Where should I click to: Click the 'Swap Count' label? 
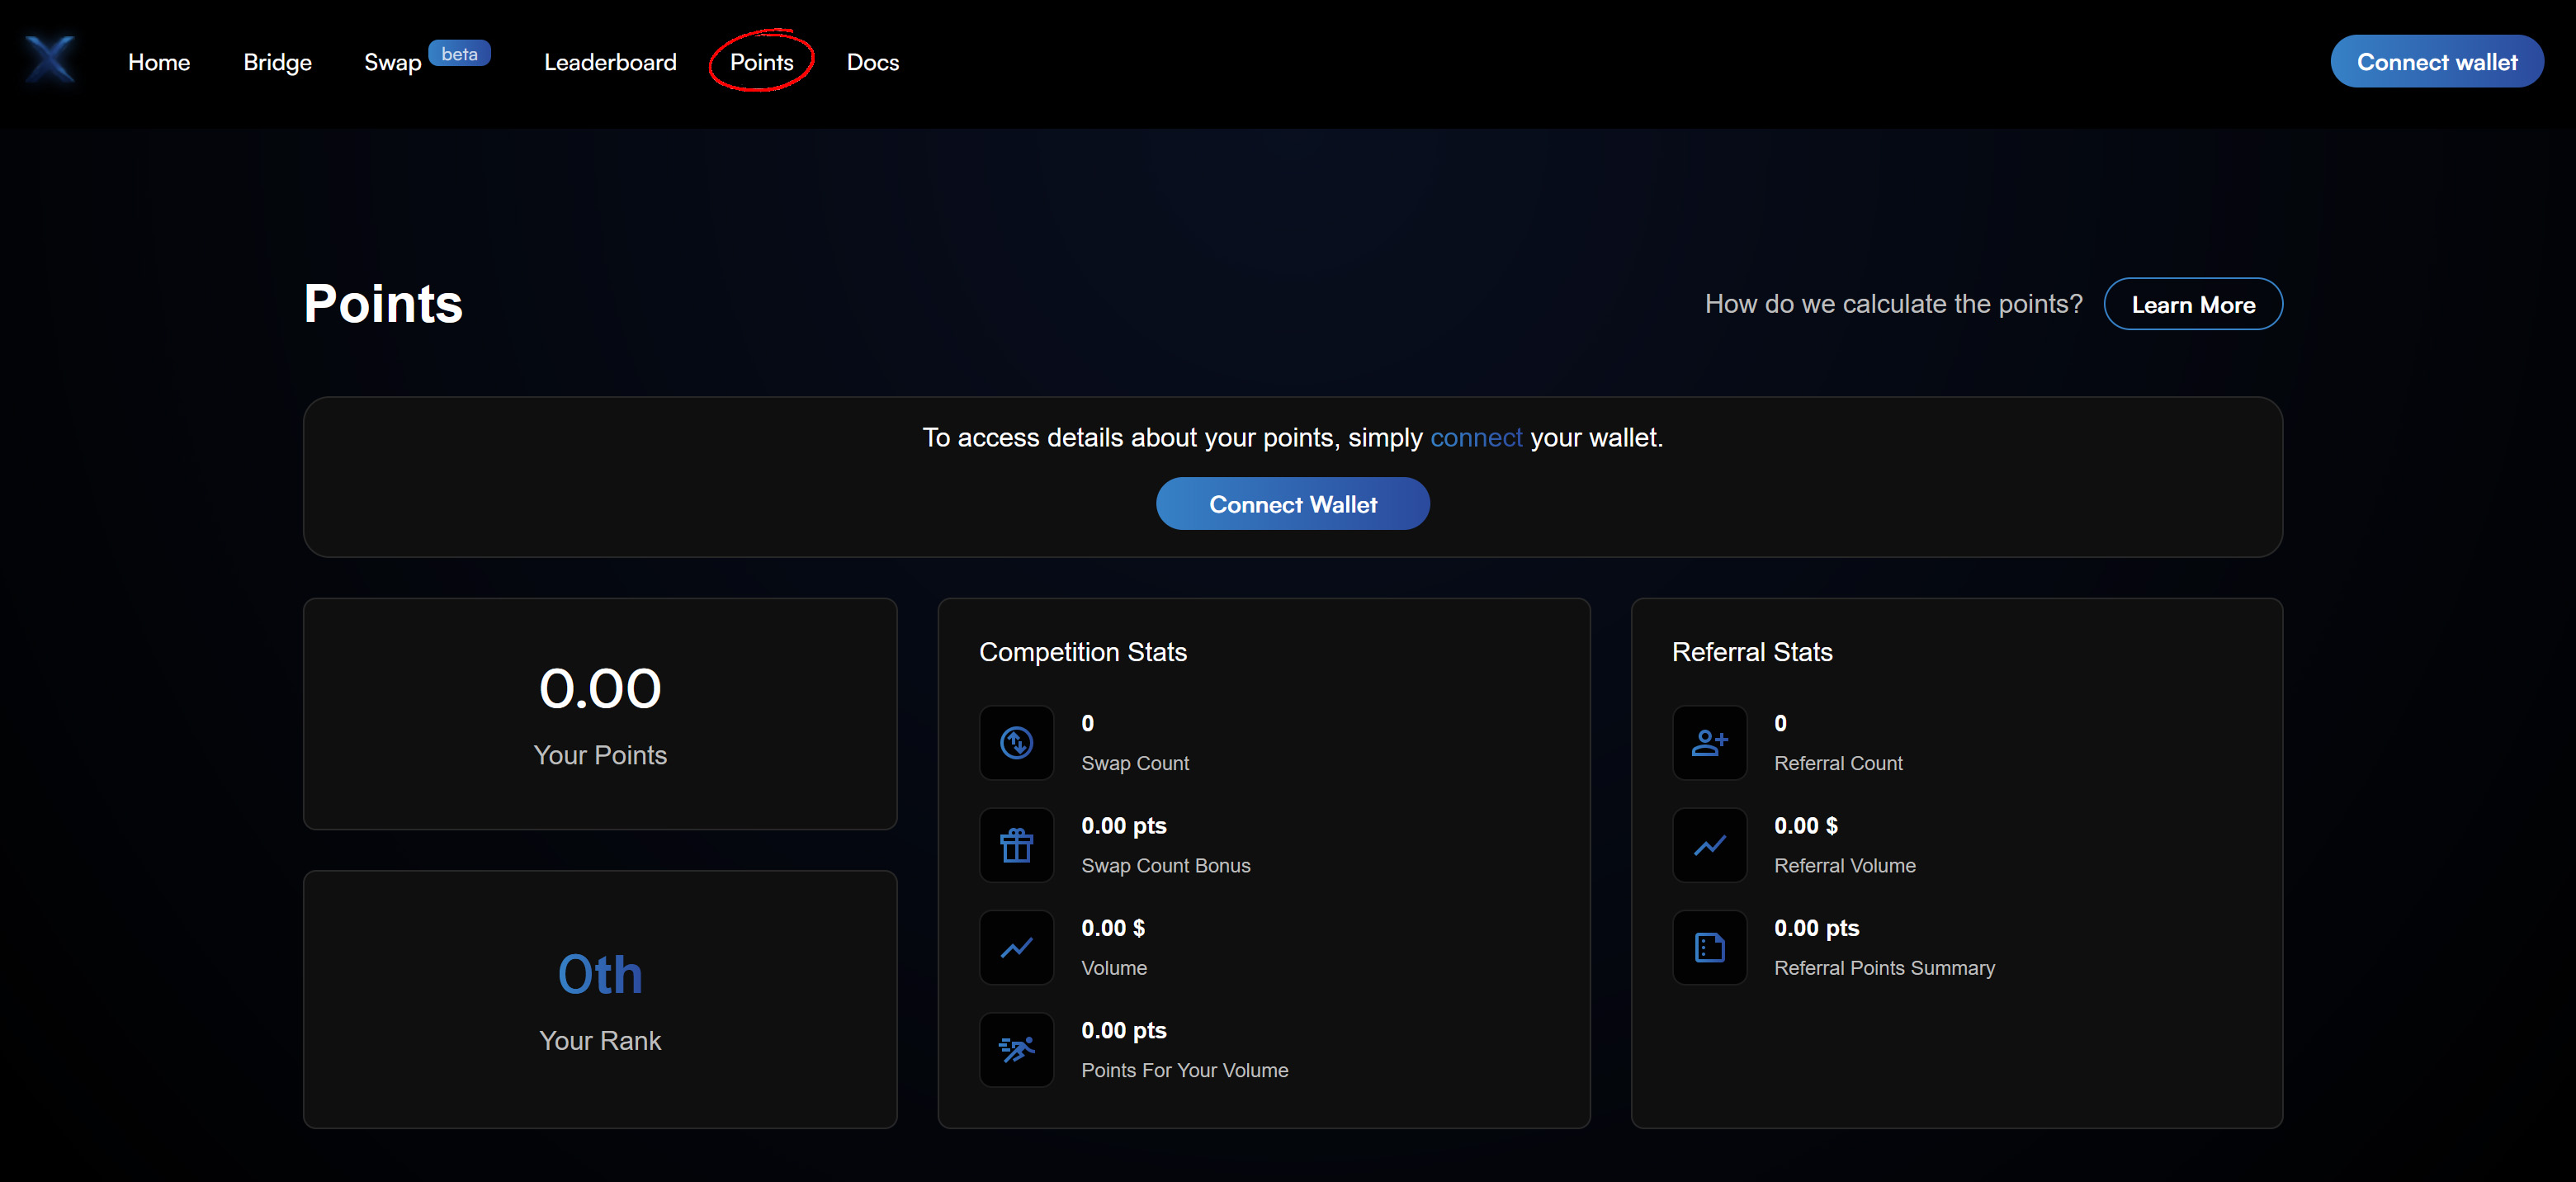(x=1135, y=763)
